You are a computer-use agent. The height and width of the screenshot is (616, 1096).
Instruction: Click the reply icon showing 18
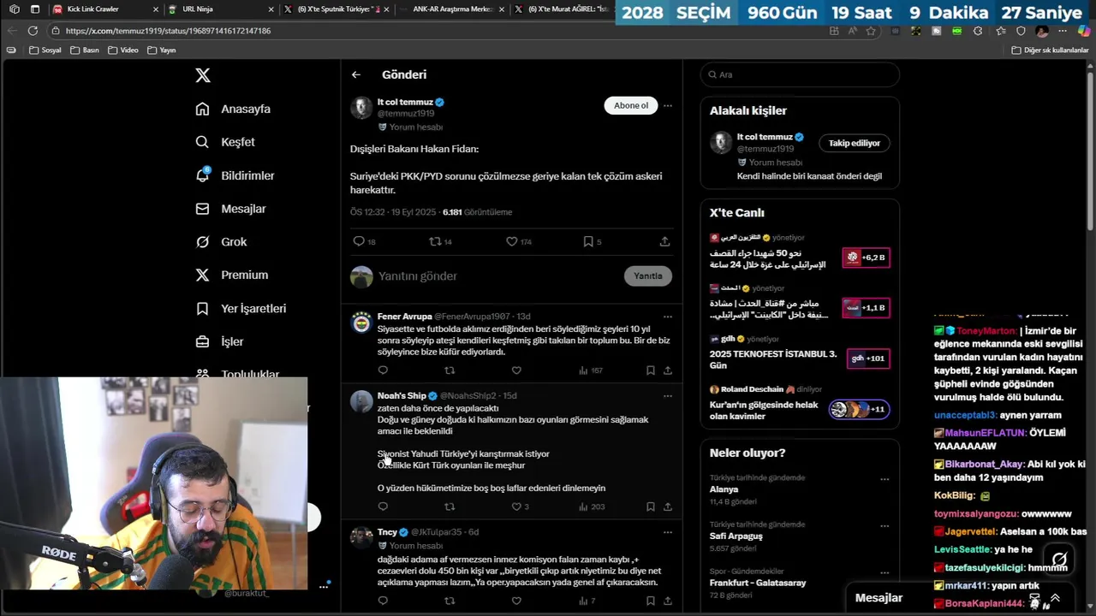click(359, 241)
